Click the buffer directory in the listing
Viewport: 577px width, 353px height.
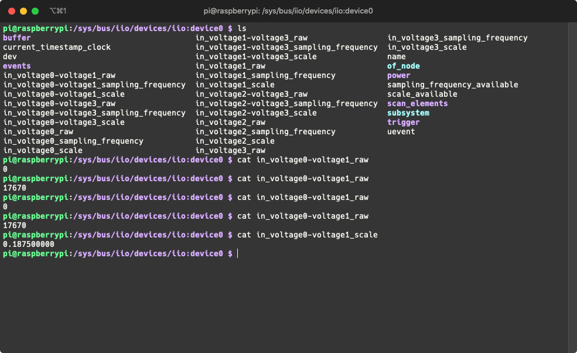click(17, 38)
